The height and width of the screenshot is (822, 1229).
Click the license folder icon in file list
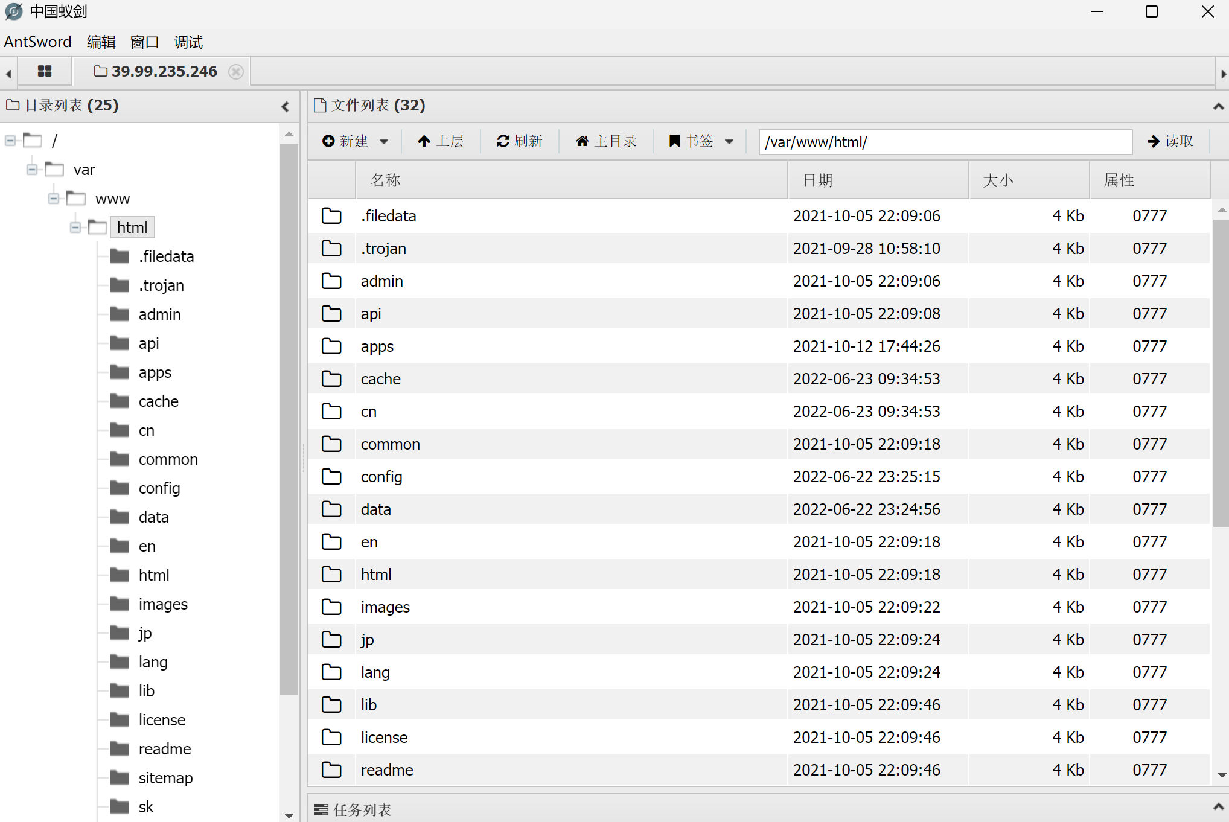point(331,737)
